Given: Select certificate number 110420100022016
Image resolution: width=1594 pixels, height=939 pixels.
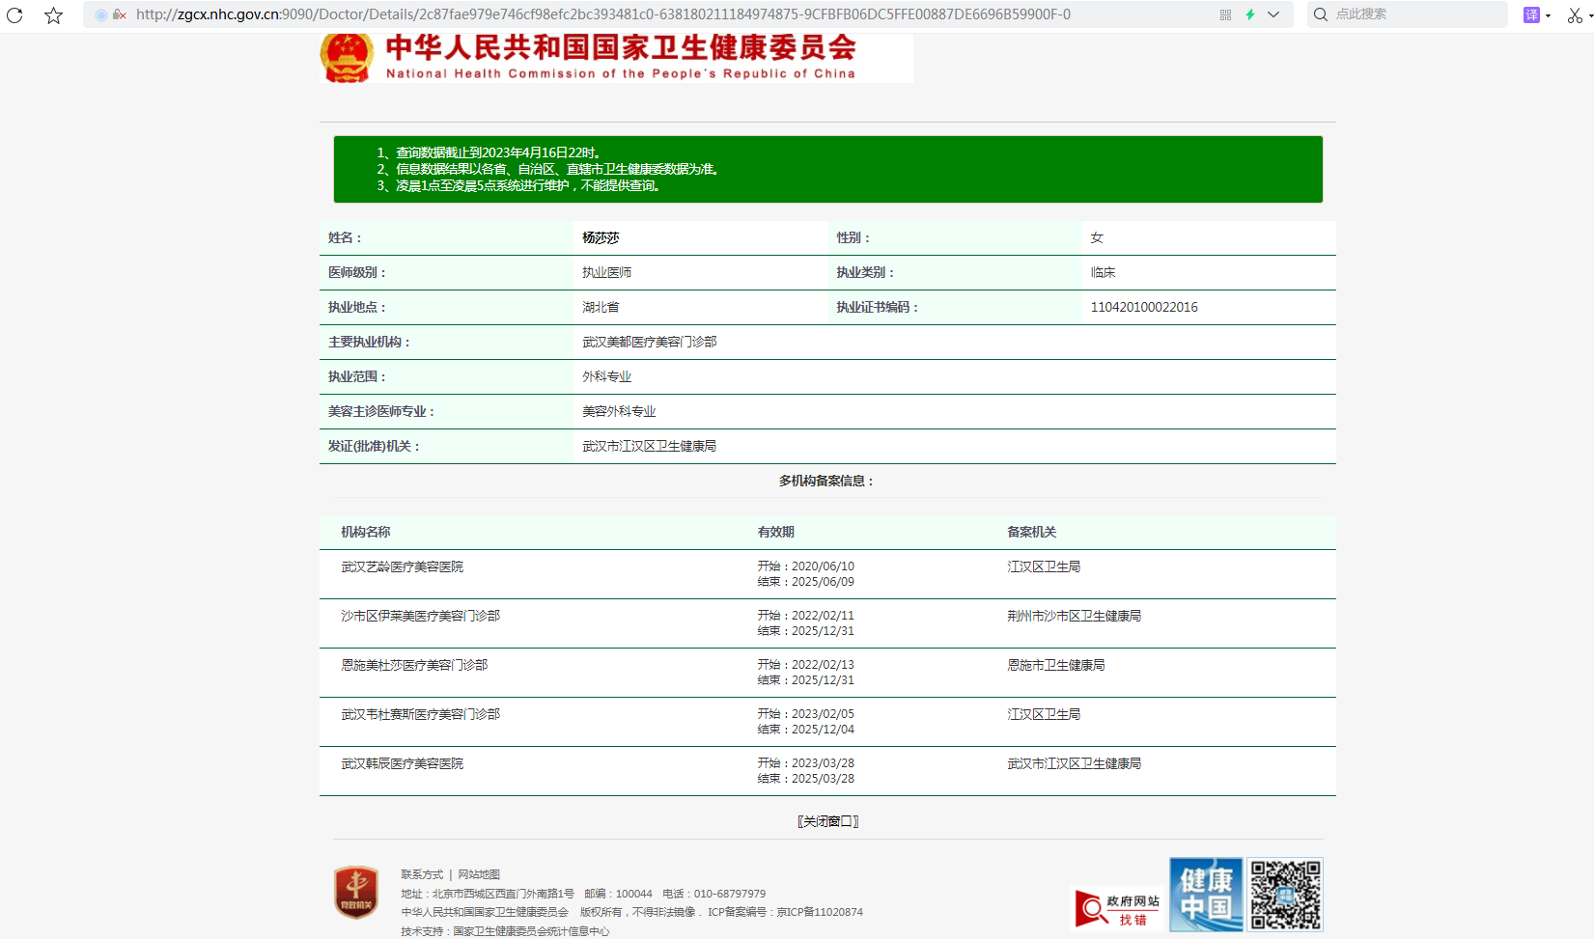Looking at the screenshot, I should (1144, 307).
